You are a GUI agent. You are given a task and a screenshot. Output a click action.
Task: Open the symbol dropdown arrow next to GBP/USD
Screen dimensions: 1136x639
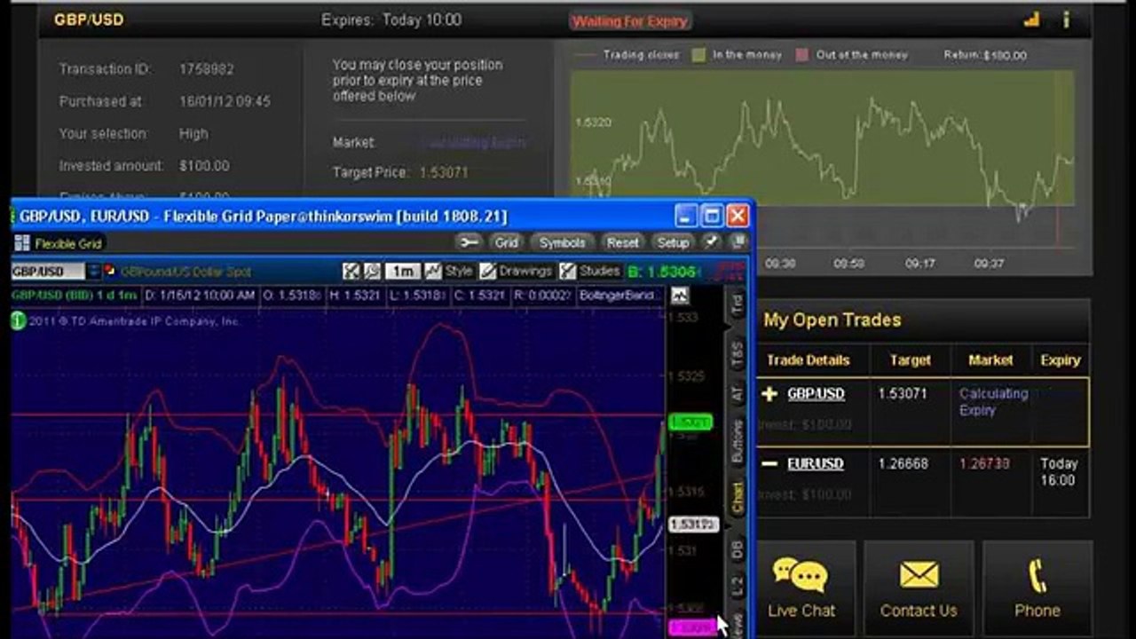coord(94,272)
